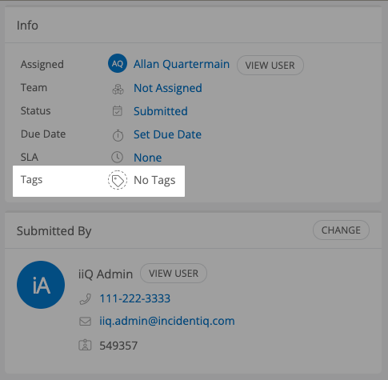
Task: Click the team cubes icon
Action: 118,90
